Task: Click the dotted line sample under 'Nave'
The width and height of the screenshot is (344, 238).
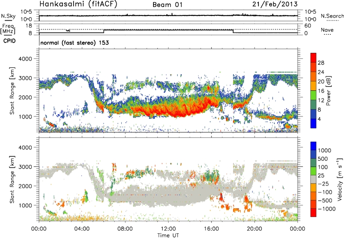Action: [x=328, y=35]
